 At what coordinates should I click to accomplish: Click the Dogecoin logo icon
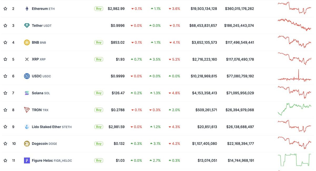pyautogui.click(x=27, y=143)
